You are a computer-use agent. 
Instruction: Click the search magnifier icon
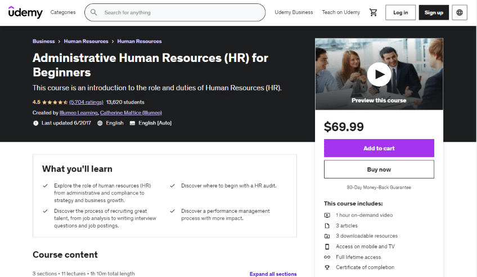[94, 12]
